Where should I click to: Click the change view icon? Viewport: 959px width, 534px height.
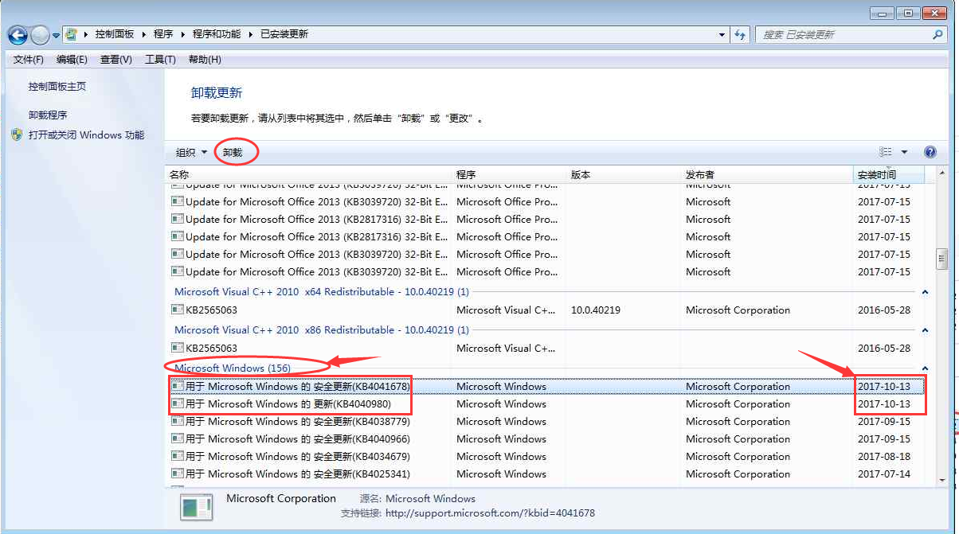pos(885,152)
